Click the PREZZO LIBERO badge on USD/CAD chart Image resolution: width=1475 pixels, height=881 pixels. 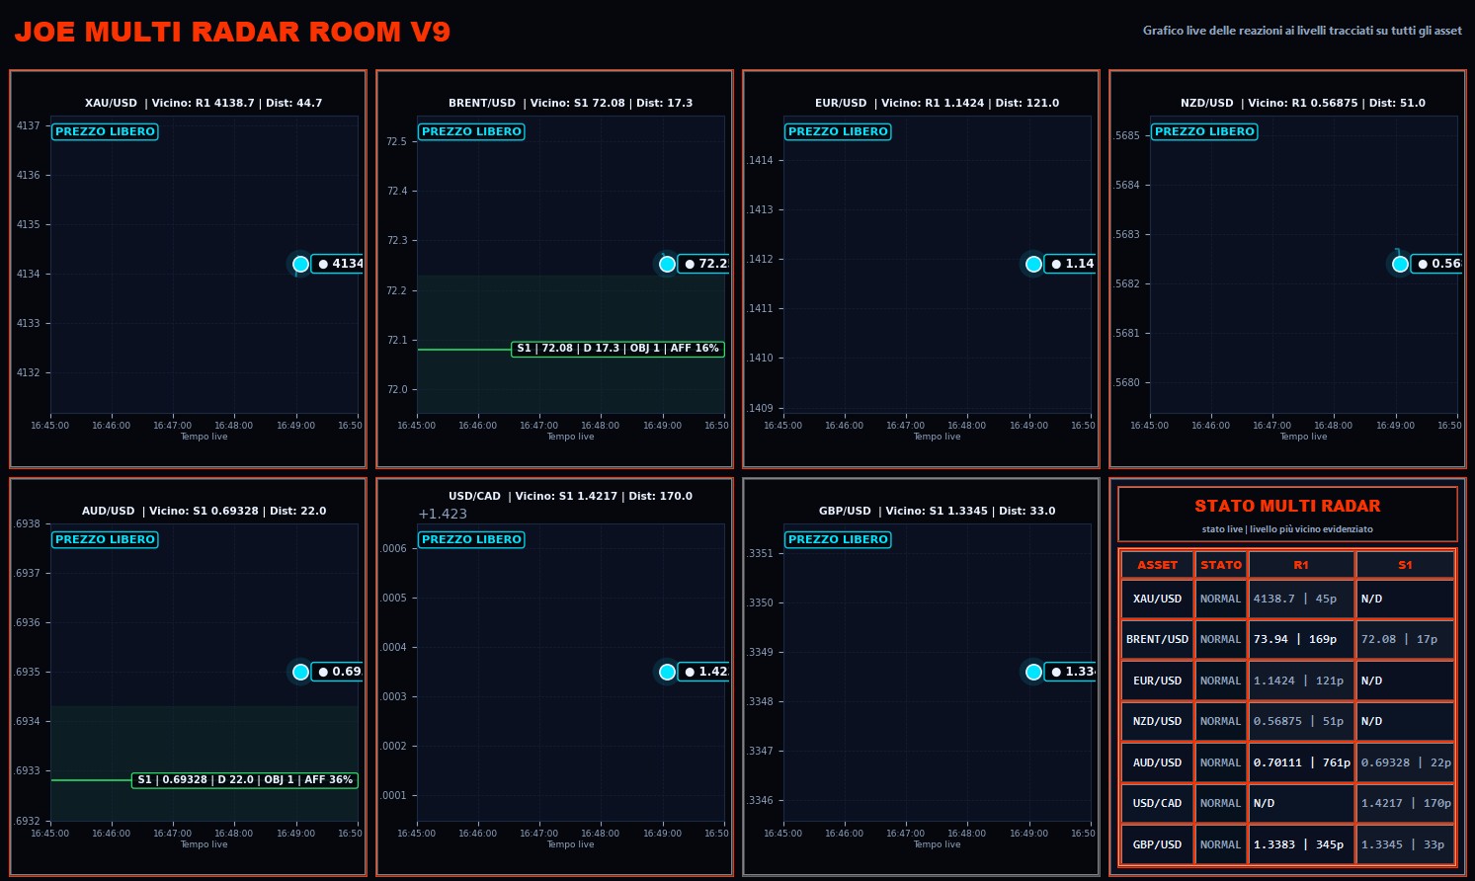pyautogui.click(x=471, y=539)
